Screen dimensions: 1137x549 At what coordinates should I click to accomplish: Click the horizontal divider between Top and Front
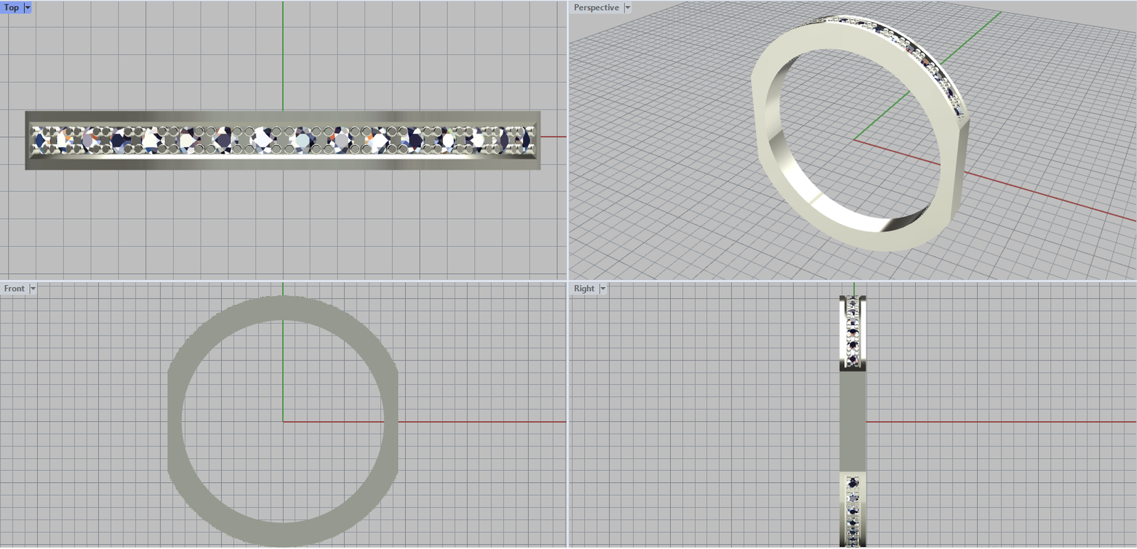[284, 281]
